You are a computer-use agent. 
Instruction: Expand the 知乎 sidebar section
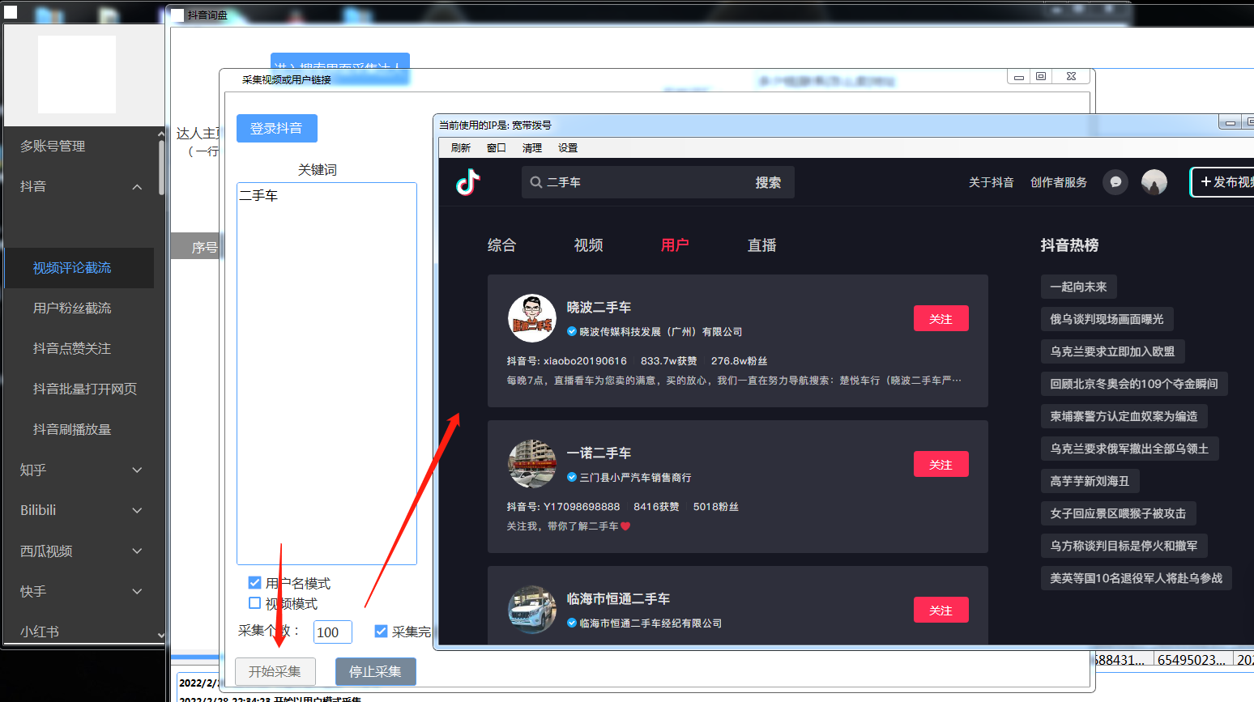137,470
